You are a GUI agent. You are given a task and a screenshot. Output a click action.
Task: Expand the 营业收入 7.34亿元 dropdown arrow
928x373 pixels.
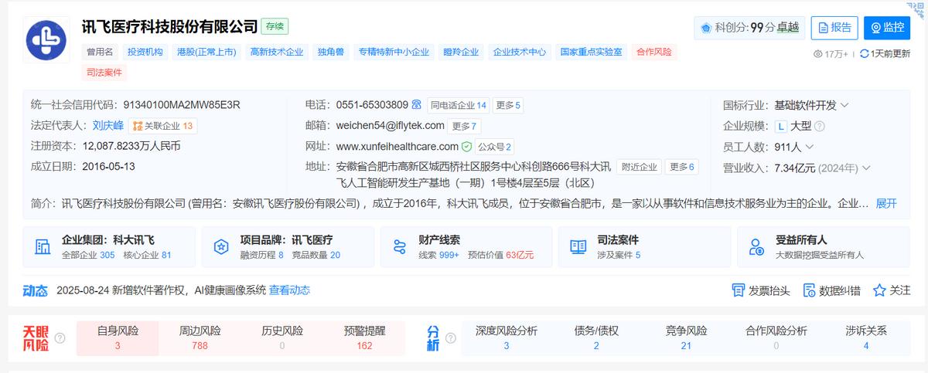(x=866, y=168)
